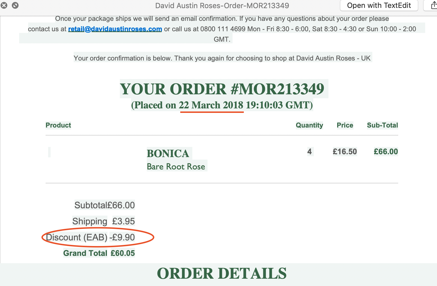The height and width of the screenshot is (286, 437).
Task: Click the Sub-Total column header
Action: coord(382,125)
